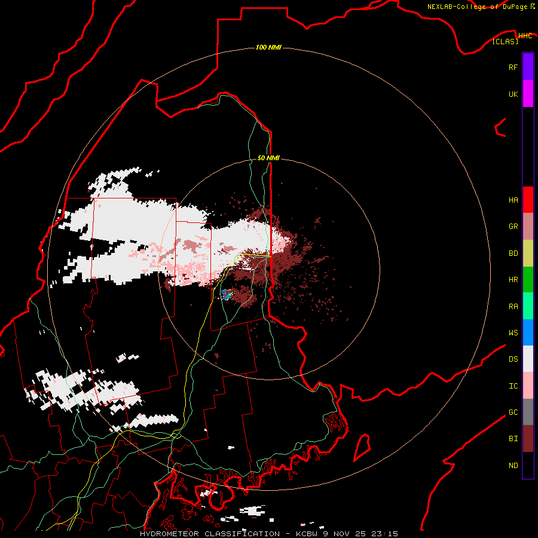This screenshot has width=538, height=538.
Task: Click the HR green legend swatch
Action: pos(528,280)
